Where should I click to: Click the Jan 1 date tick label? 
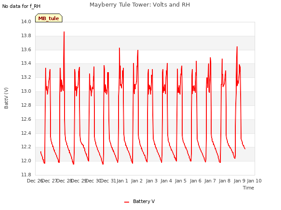click(122, 181)
